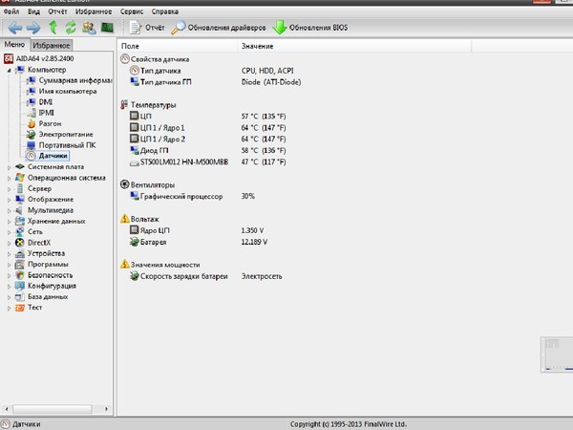This screenshot has height=430, width=573.
Task: Select the Диод ГП row
Action: (x=208, y=150)
